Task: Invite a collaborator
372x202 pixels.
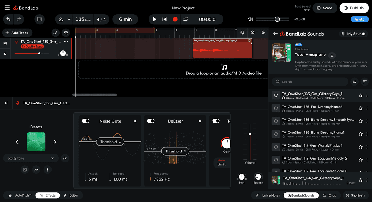Action: tap(360, 20)
